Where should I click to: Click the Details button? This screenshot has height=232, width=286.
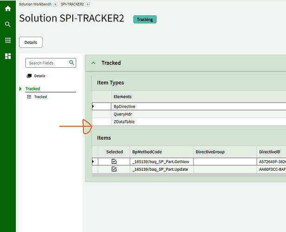[31, 42]
